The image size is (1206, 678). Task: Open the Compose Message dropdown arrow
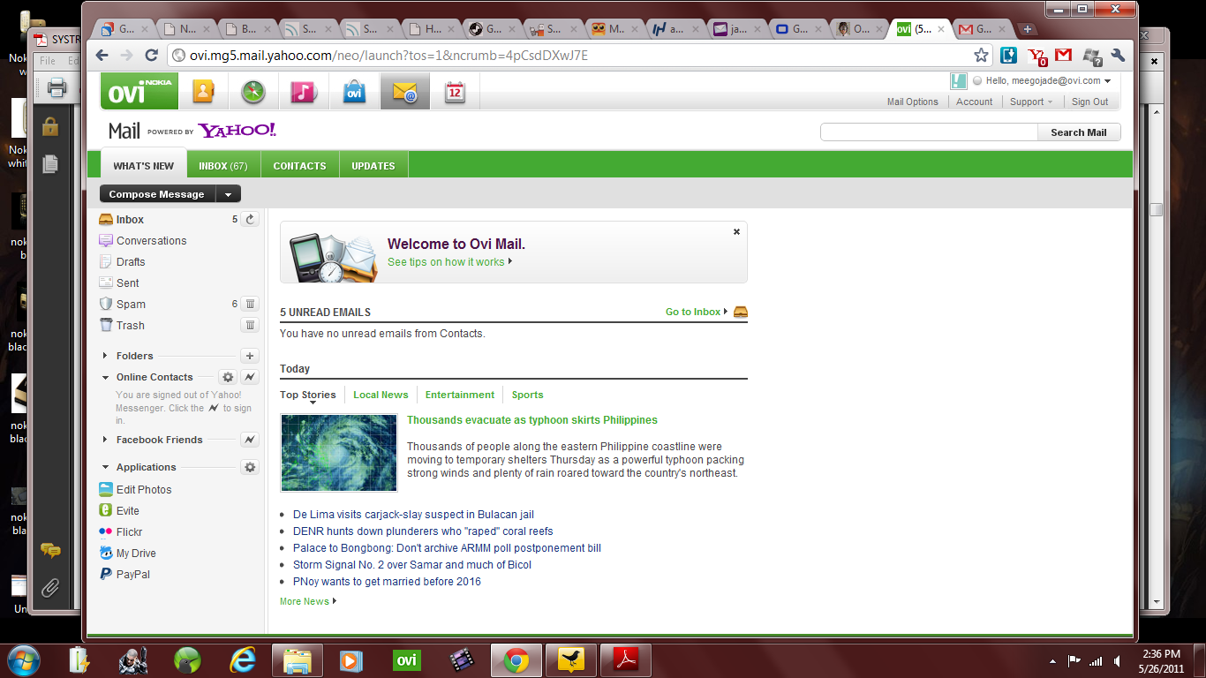pyautogui.click(x=228, y=194)
